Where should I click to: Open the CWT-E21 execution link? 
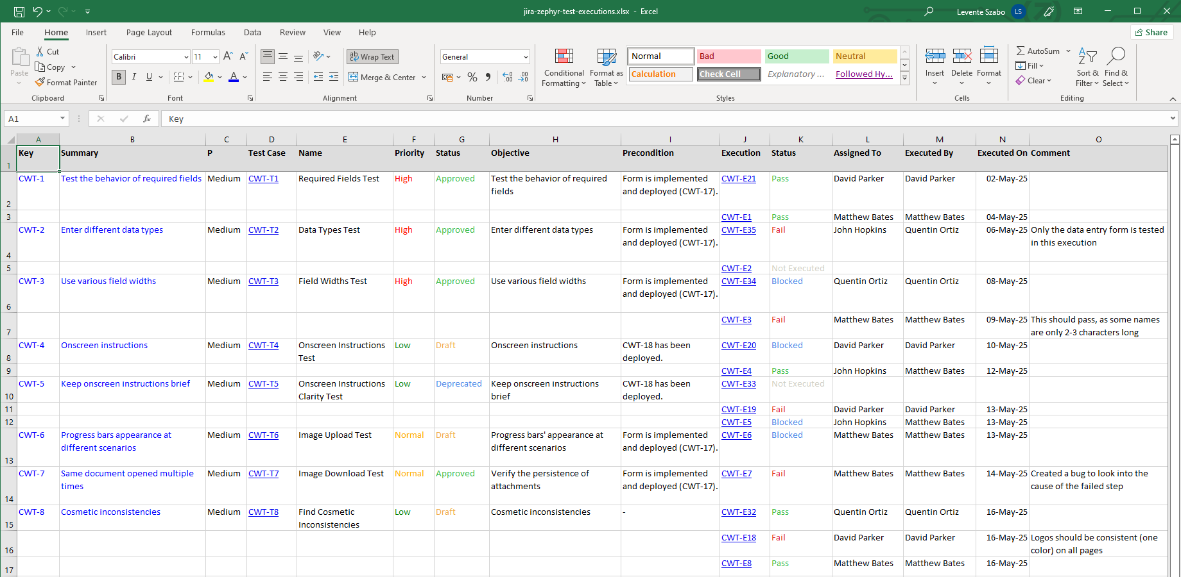(739, 179)
